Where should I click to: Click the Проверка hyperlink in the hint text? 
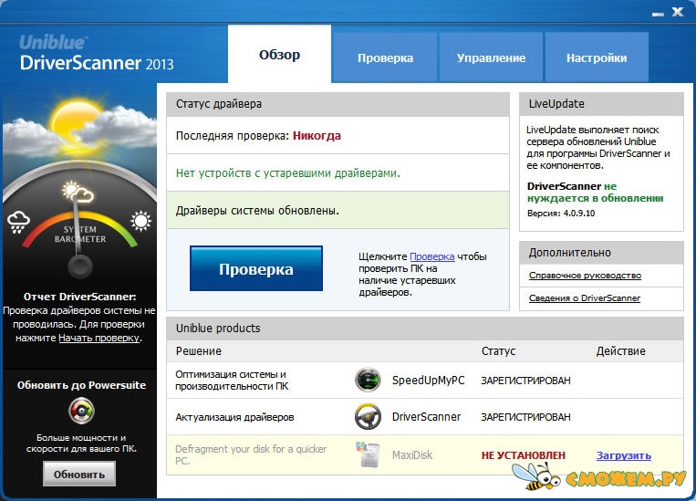tap(431, 256)
